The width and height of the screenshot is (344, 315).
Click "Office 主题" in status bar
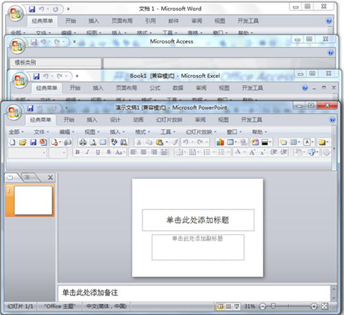point(60,307)
